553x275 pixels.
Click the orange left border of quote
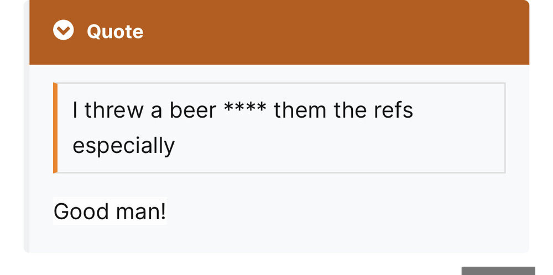tap(55, 128)
